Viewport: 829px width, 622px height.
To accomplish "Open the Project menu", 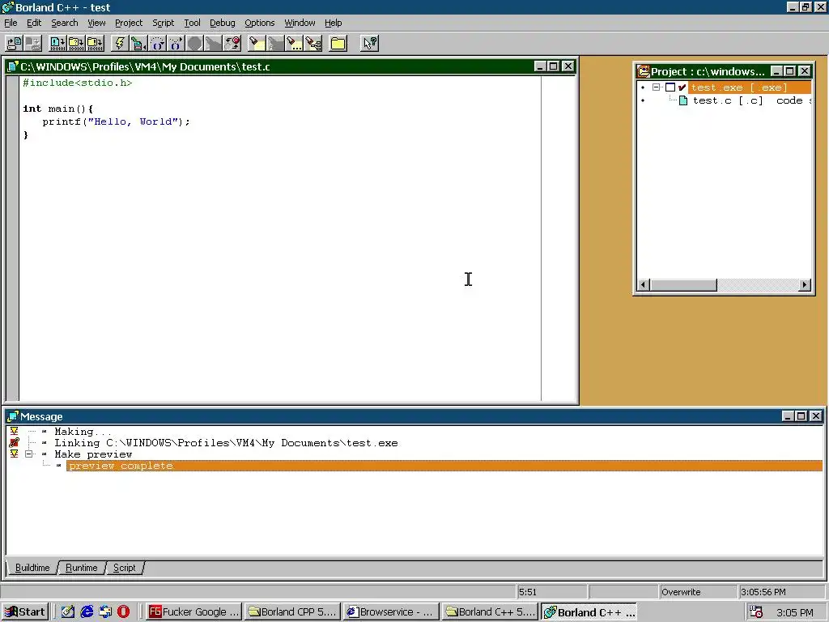I will coord(129,23).
